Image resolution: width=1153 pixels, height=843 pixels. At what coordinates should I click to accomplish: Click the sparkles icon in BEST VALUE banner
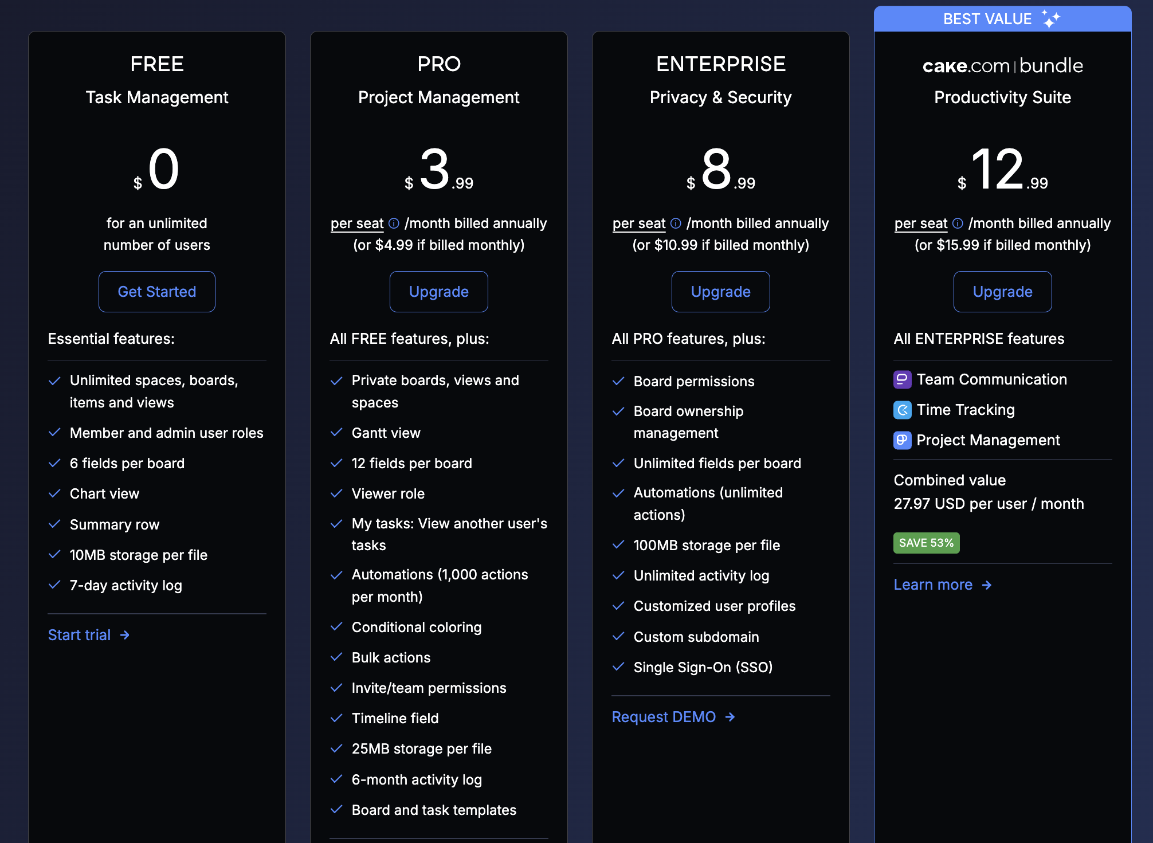(x=1050, y=18)
